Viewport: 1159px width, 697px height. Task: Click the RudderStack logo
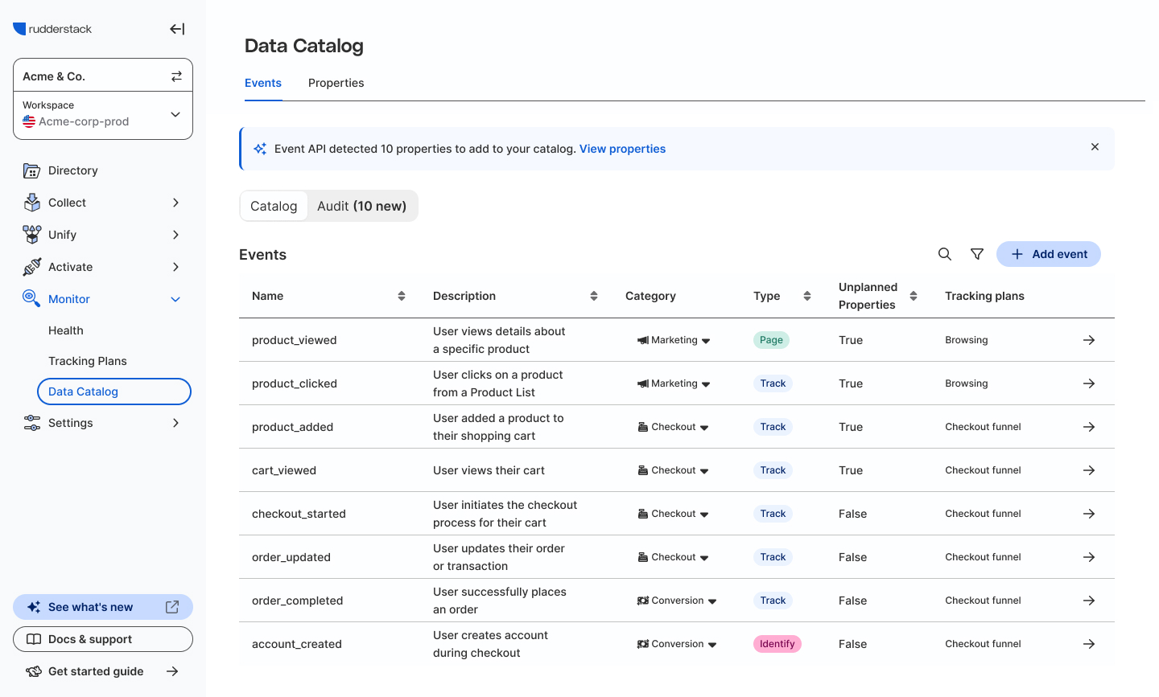(52, 28)
